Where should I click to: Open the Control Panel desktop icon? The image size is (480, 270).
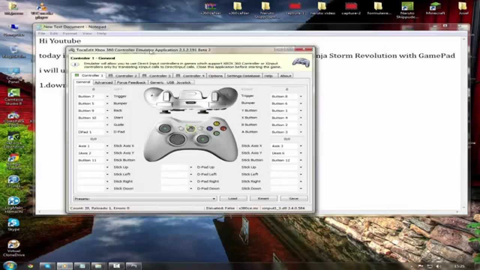(13, 75)
